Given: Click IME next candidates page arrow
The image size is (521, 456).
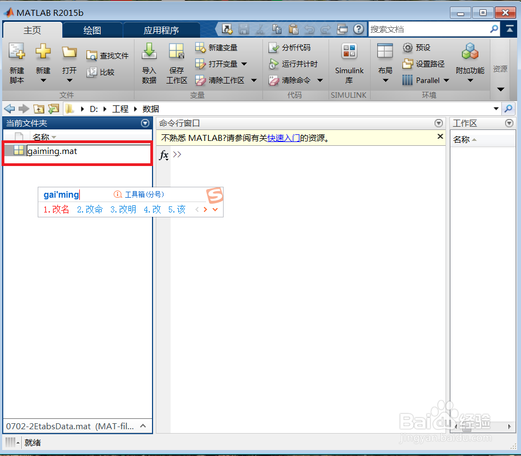Looking at the screenshot, I should coord(206,209).
